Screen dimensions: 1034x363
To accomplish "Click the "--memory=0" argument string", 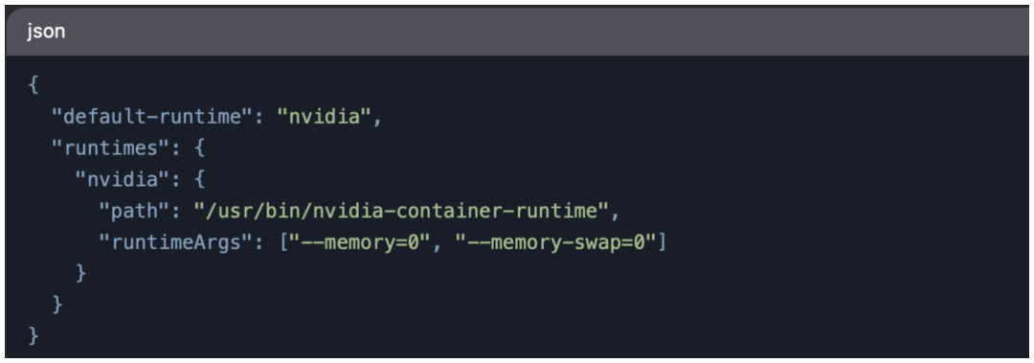I will [x=362, y=242].
